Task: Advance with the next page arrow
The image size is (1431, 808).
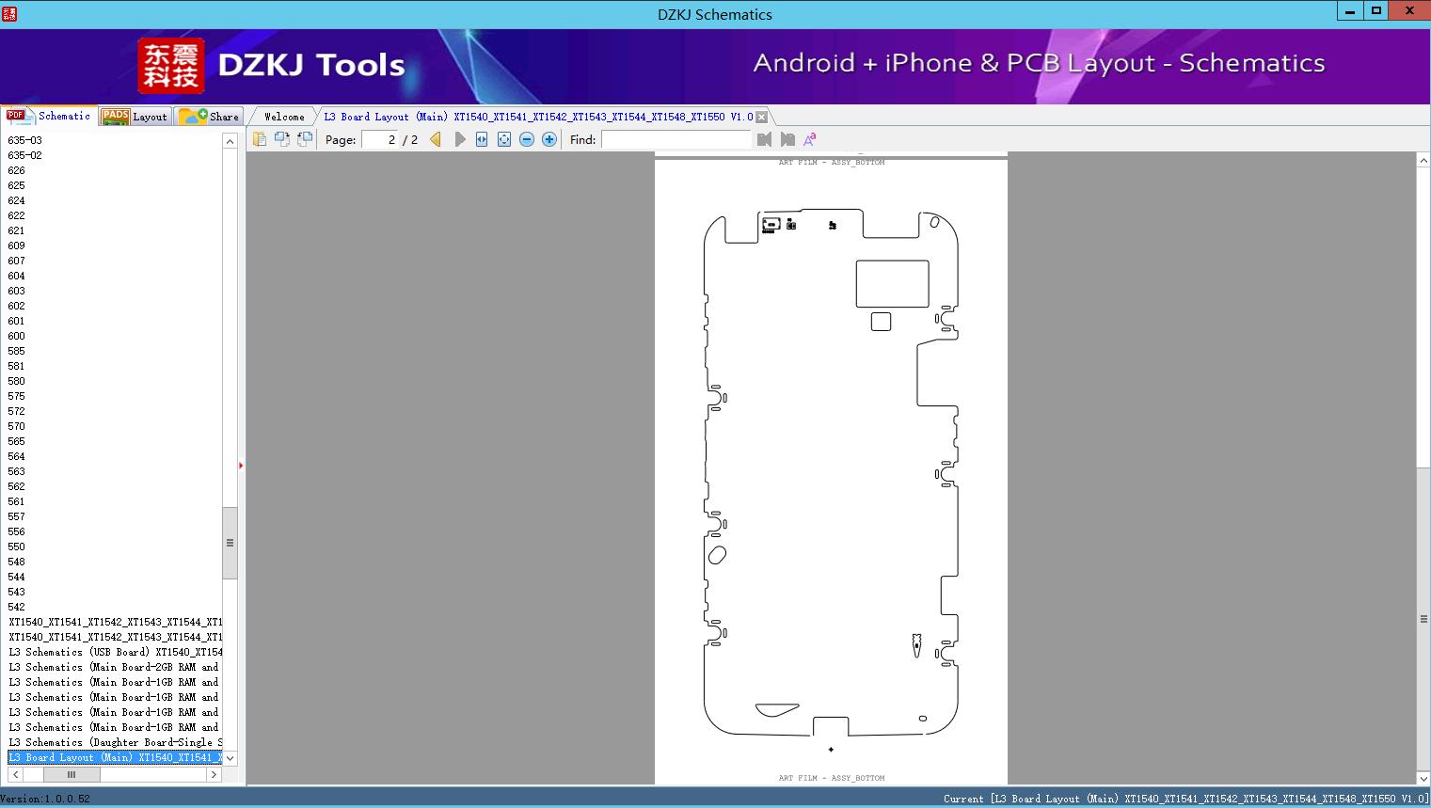Action: [460, 138]
